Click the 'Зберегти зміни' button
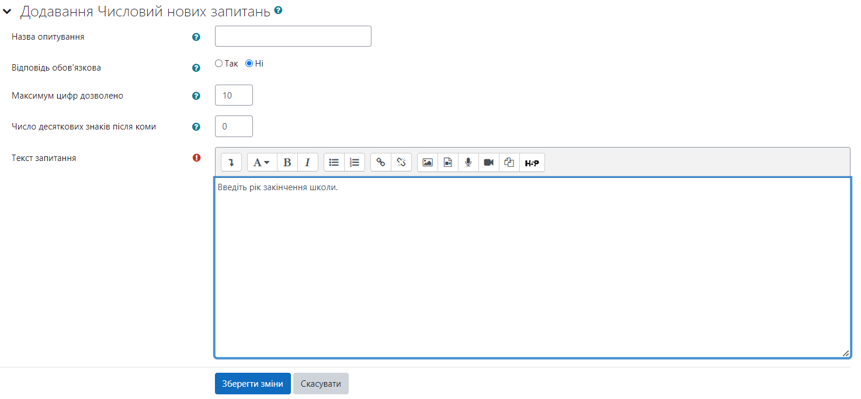Image resolution: width=861 pixels, height=399 pixels. [x=253, y=384]
